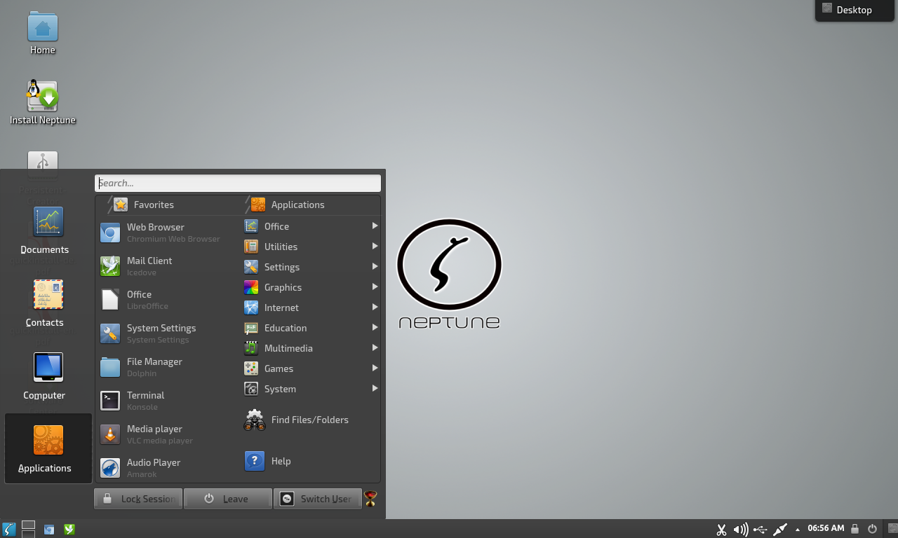The width and height of the screenshot is (898, 538).
Task: Open the Desktop toolbox button at the top right
Action: pos(855,10)
